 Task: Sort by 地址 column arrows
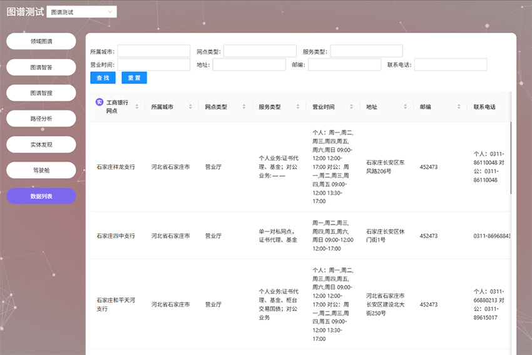[405, 107]
